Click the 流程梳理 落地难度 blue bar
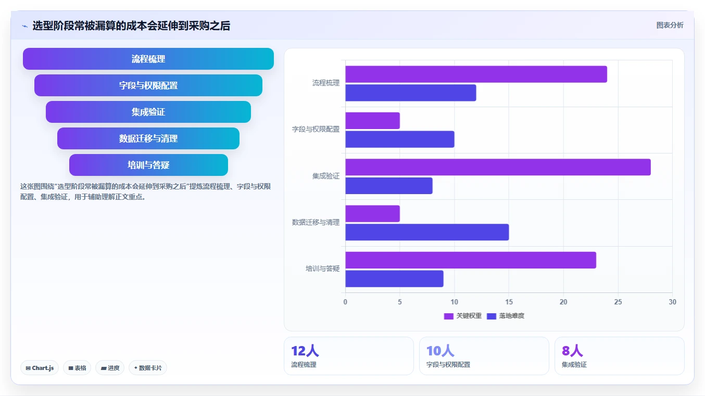This screenshot has height=396, width=705. [x=410, y=93]
